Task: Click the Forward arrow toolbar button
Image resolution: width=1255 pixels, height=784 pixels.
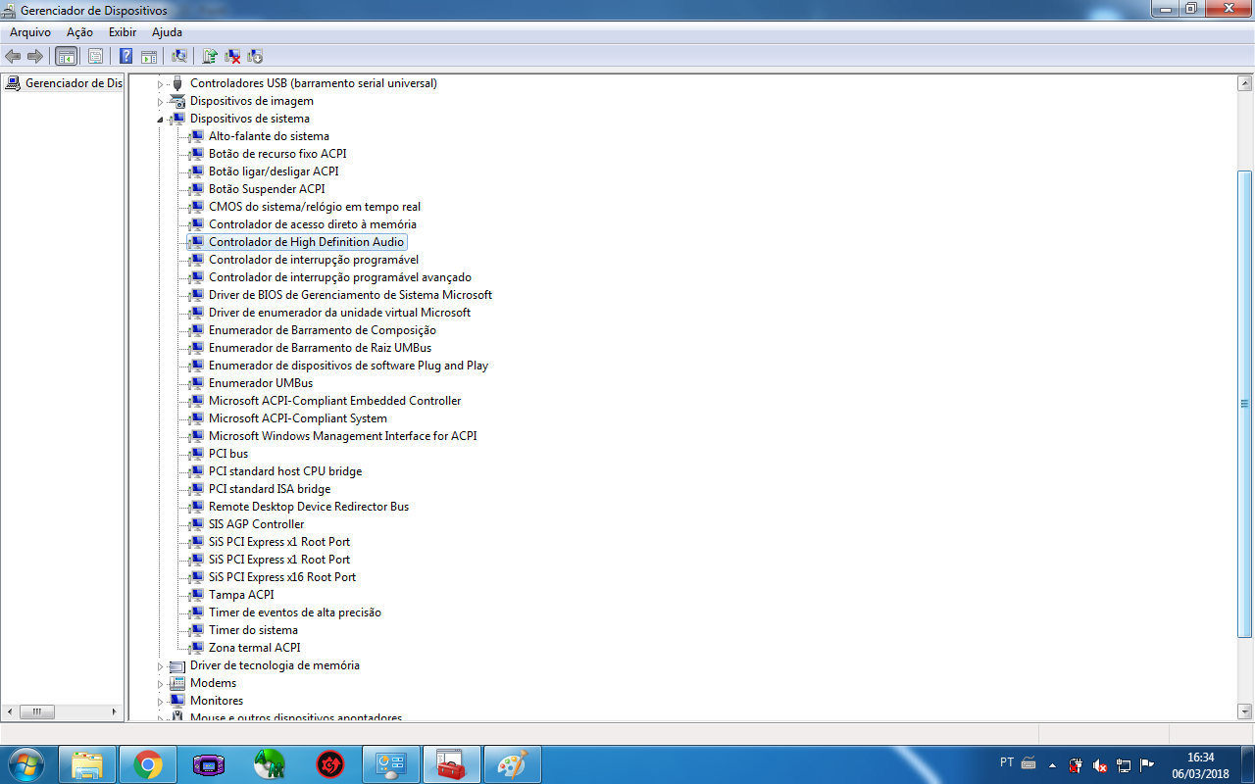Action: (35, 56)
